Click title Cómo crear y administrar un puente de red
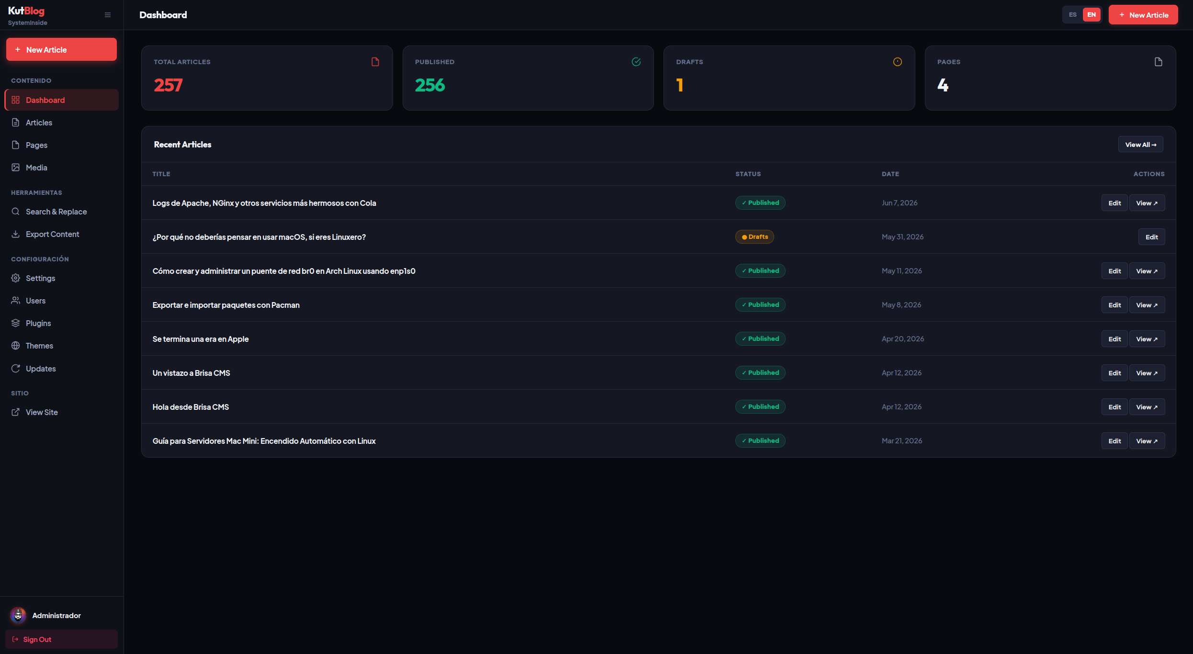Screen dimensions: 1193x654 [x=284, y=271]
